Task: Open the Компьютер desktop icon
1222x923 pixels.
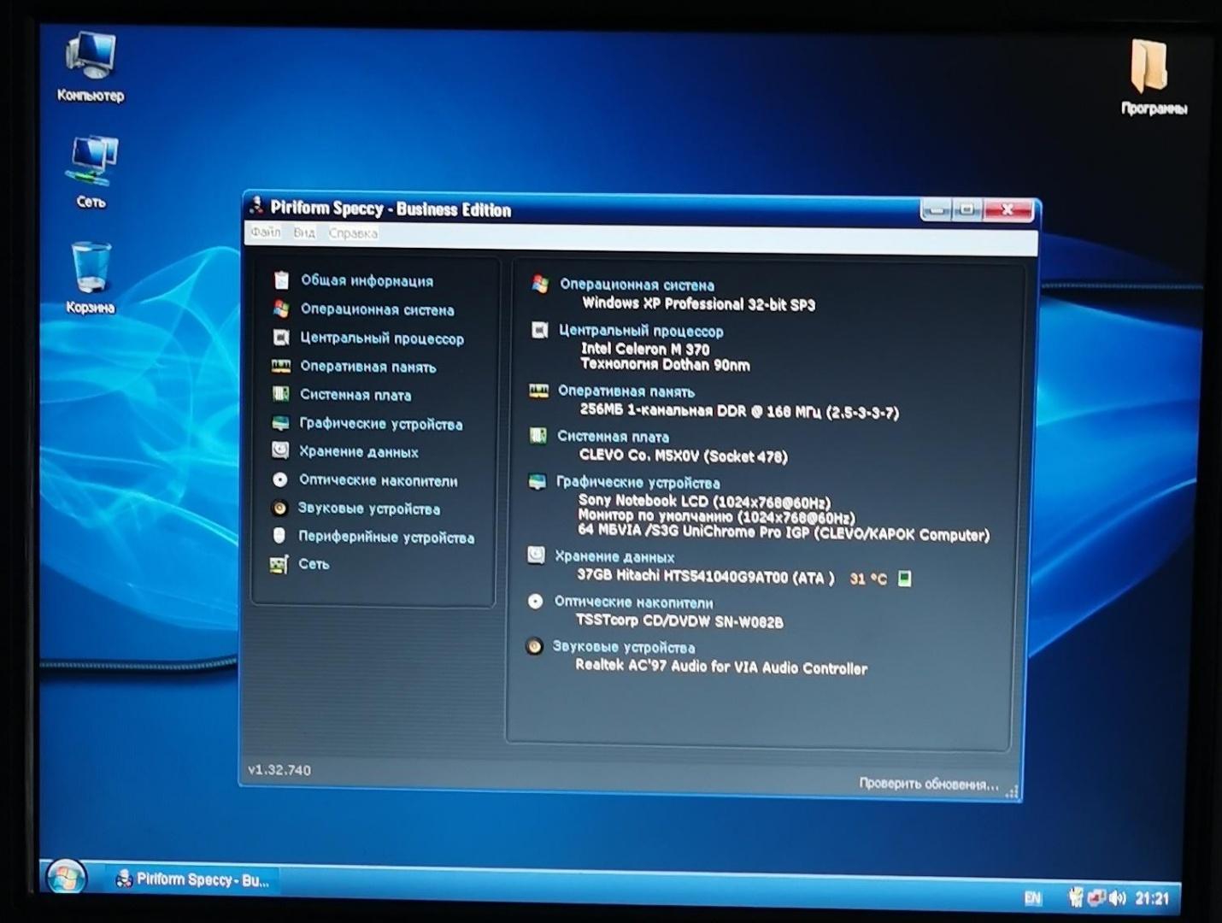Action: (91, 67)
